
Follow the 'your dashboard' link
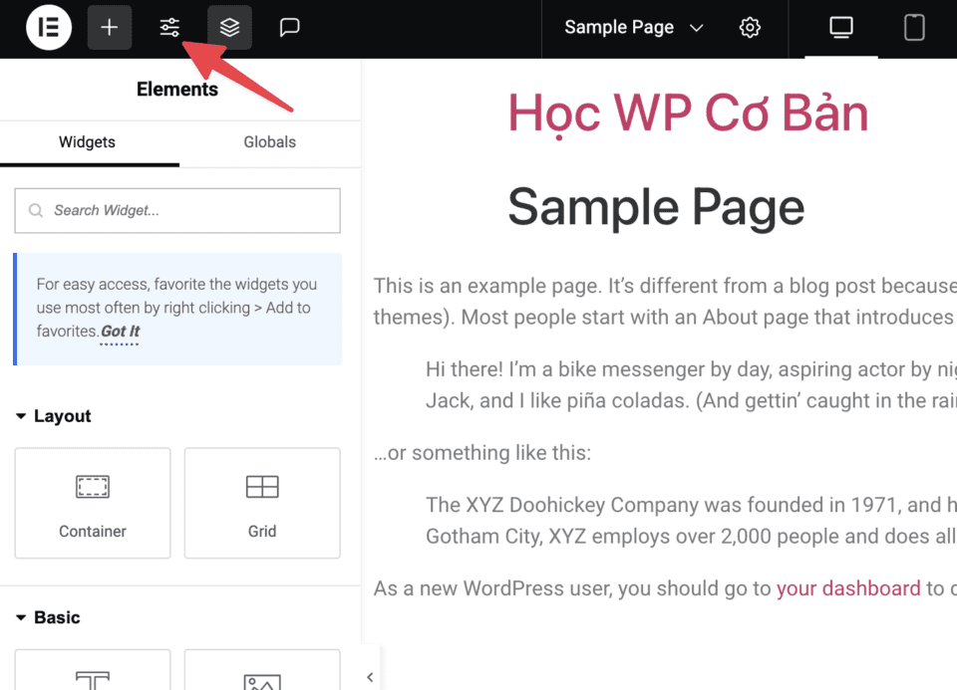click(x=848, y=588)
